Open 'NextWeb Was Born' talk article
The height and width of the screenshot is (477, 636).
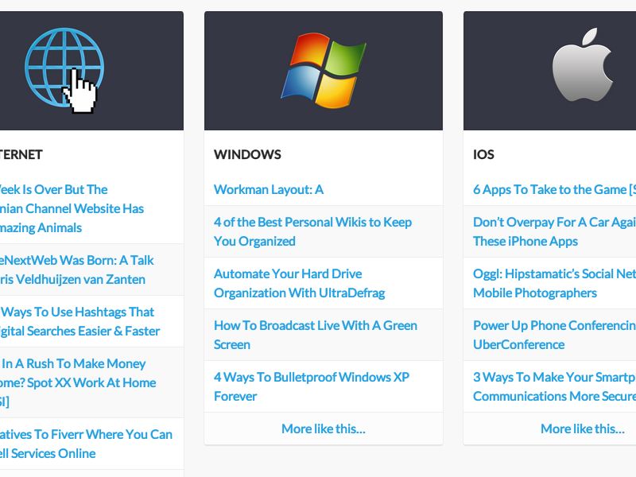(x=76, y=270)
